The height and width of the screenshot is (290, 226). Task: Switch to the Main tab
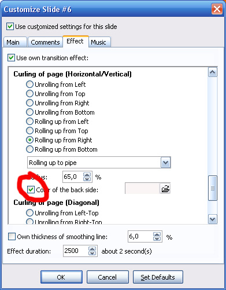pos(15,42)
